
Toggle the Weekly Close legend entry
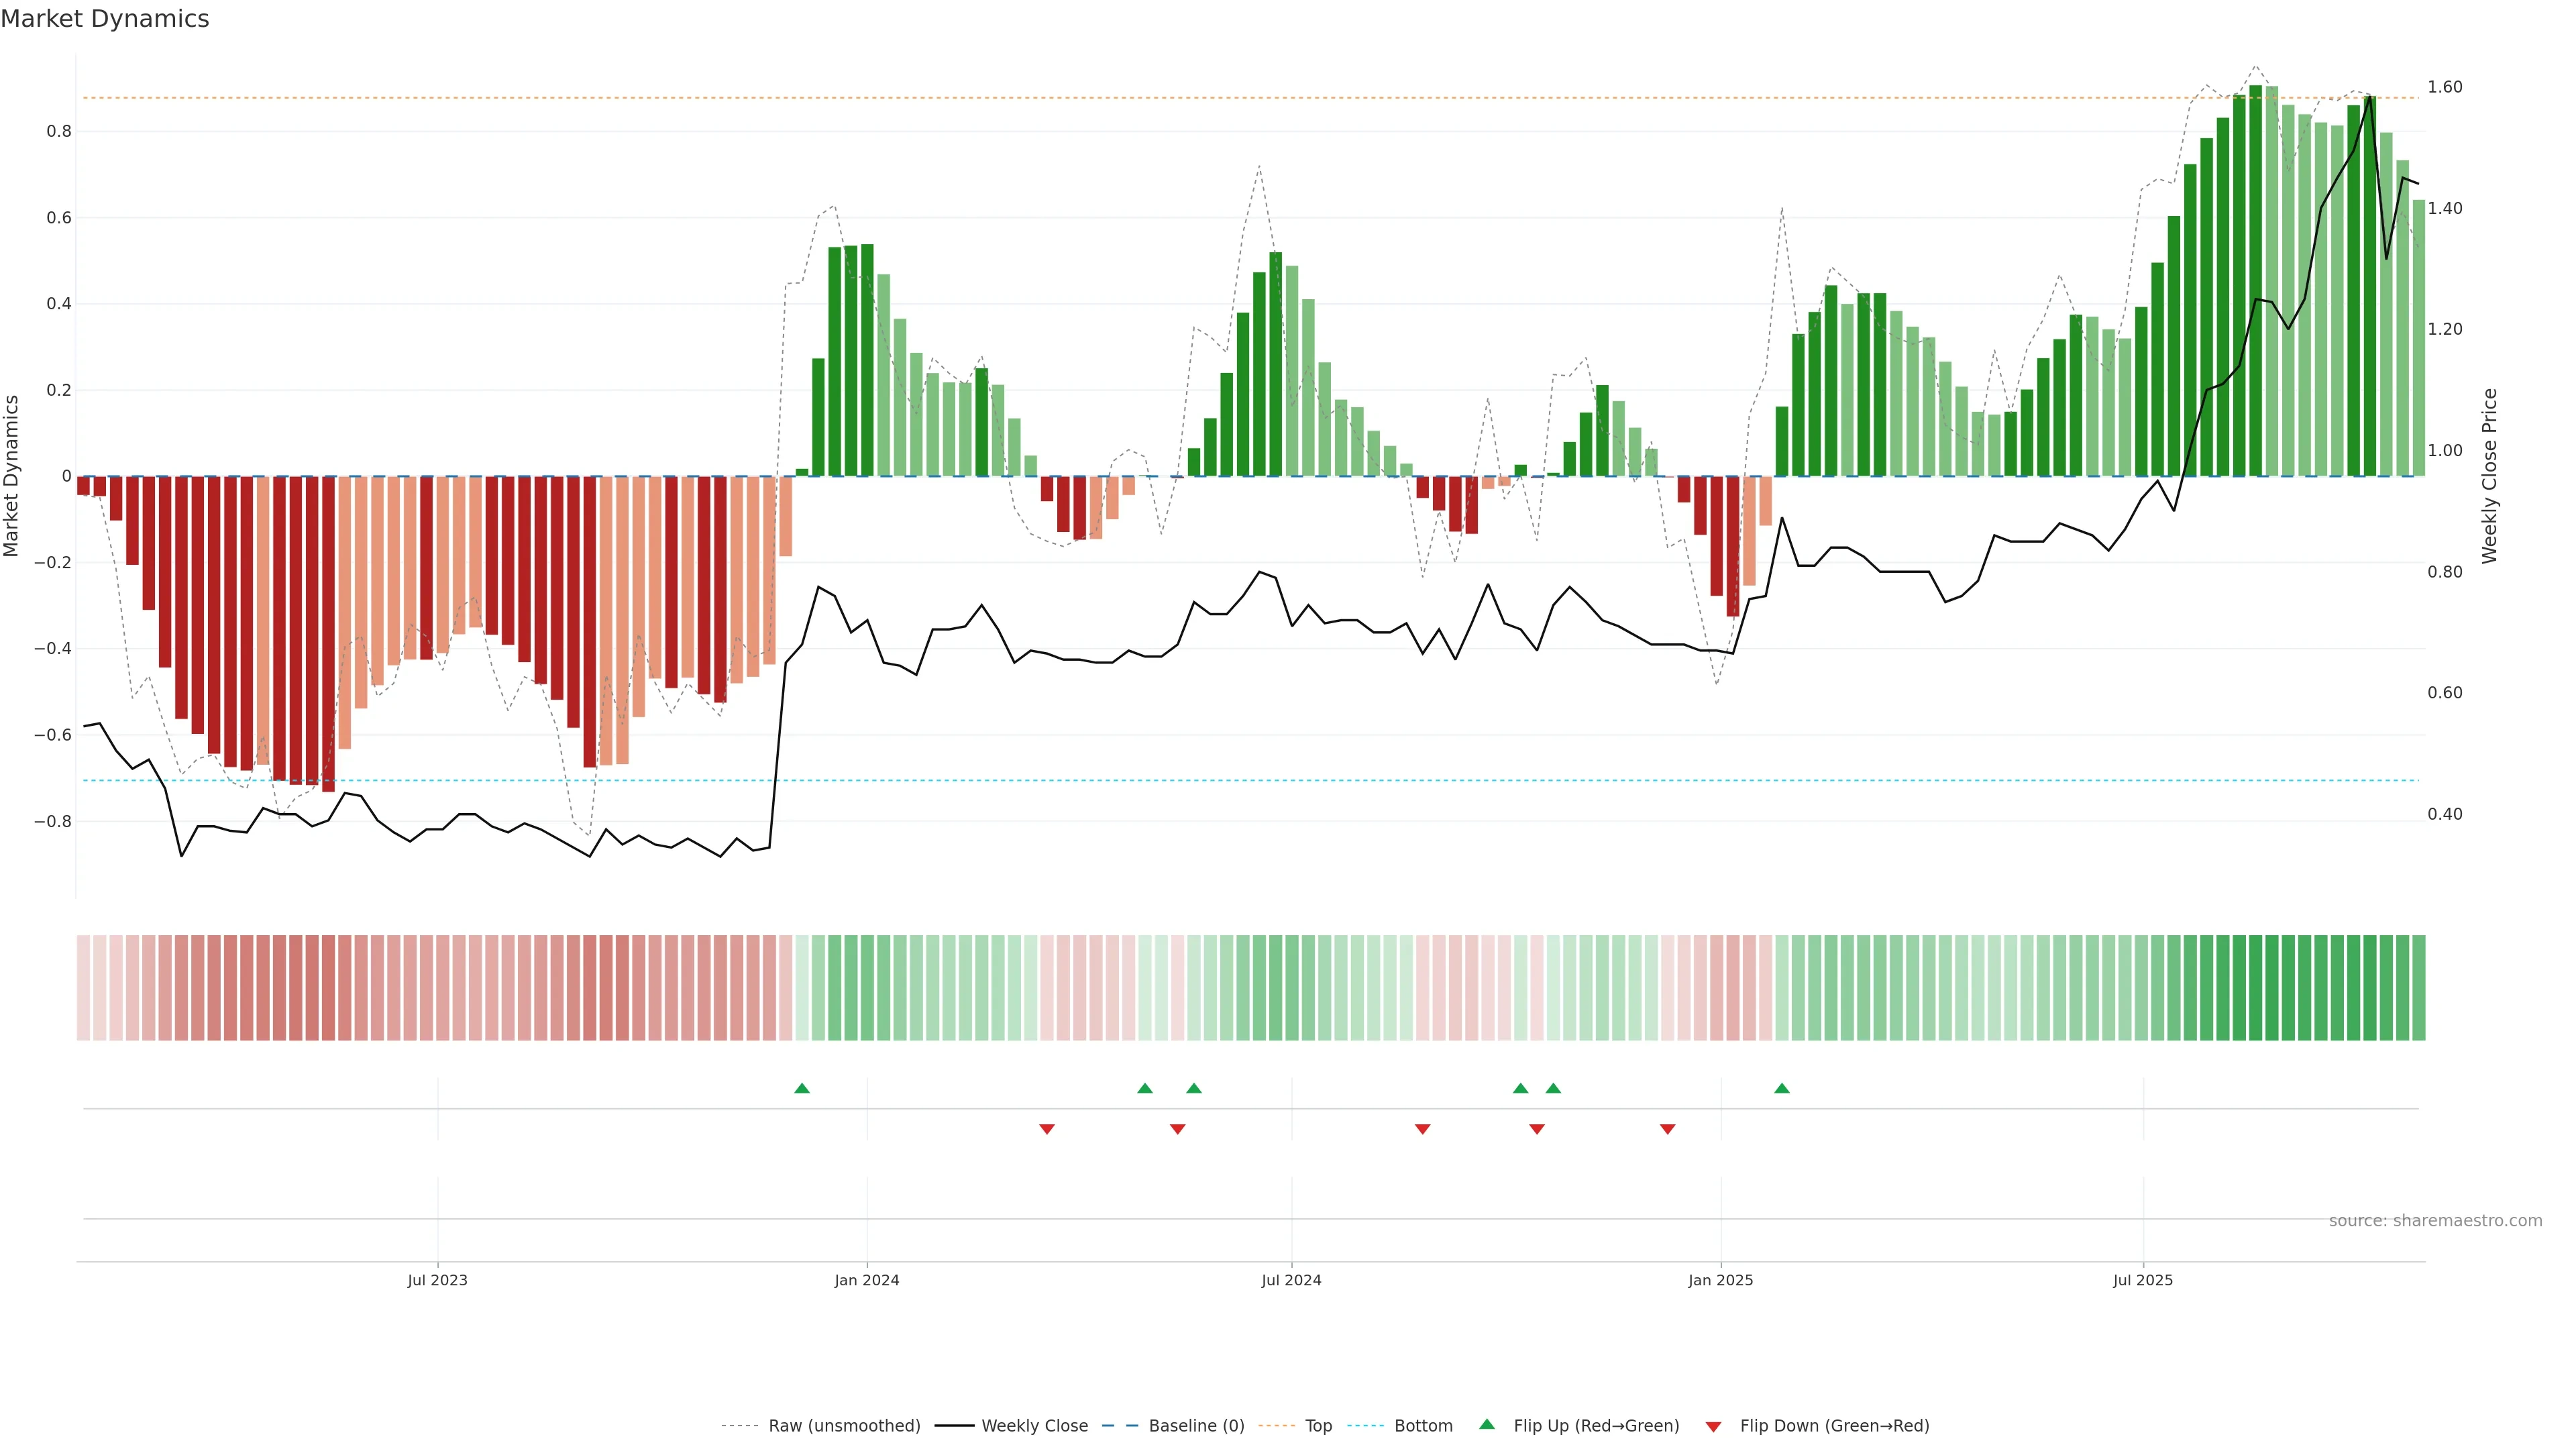click(1034, 1426)
